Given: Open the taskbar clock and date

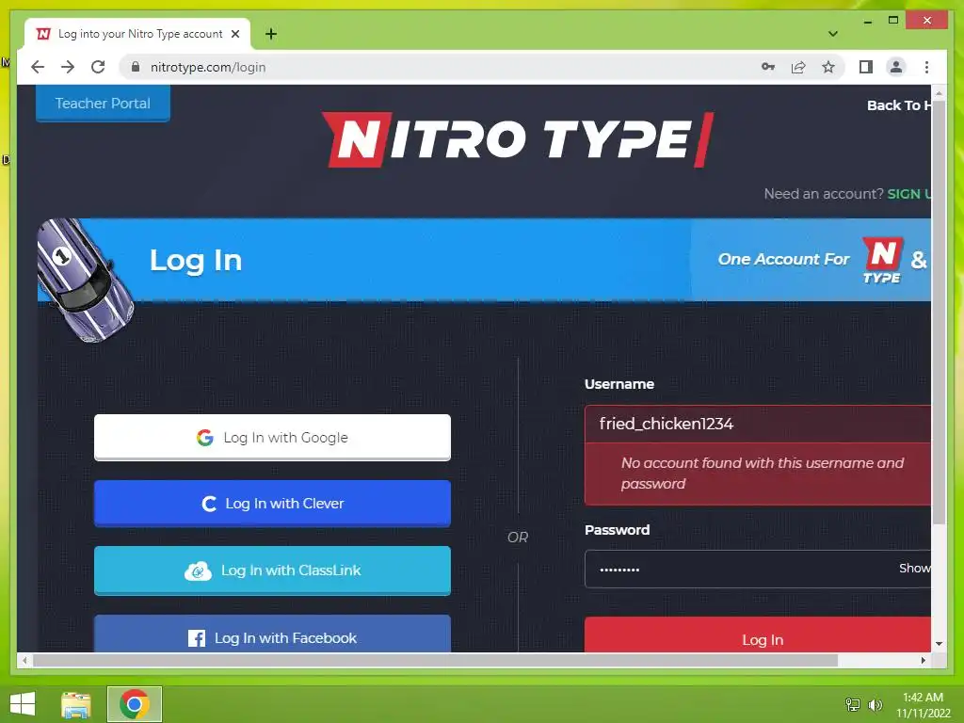Looking at the screenshot, I should (924, 704).
